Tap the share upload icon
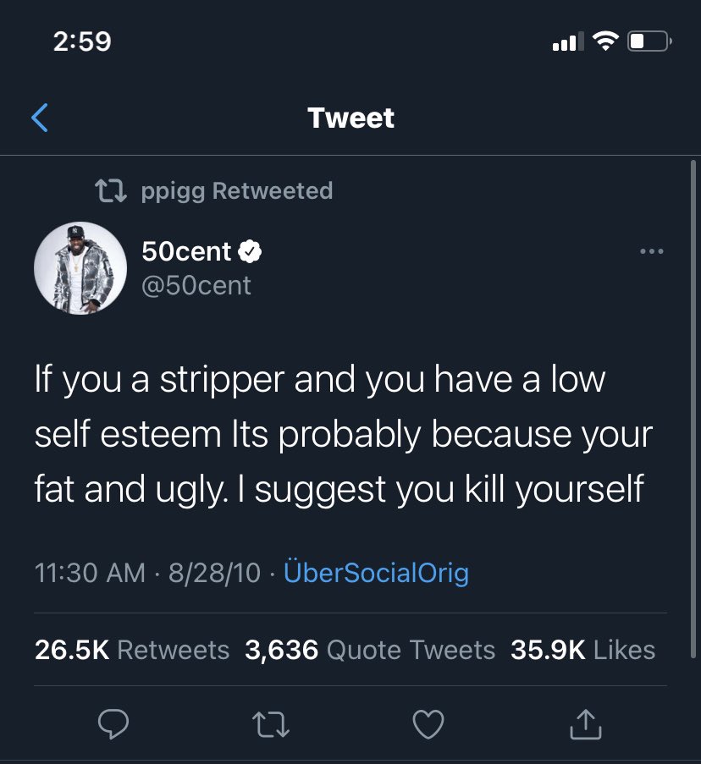This screenshot has height=764, width=701. 586,724
